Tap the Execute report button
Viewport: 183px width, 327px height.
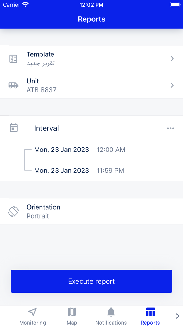(91, 281)
